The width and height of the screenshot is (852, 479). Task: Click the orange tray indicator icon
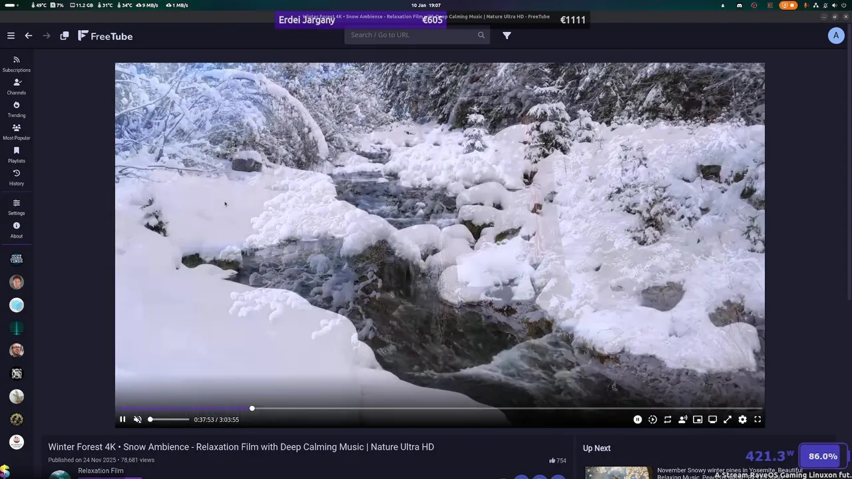pyautogui.click(x=788, y=5)
